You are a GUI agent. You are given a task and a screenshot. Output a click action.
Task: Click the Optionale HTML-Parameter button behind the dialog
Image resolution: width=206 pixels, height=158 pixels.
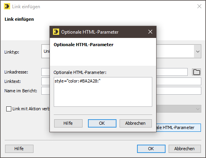[x=179, y=127]
